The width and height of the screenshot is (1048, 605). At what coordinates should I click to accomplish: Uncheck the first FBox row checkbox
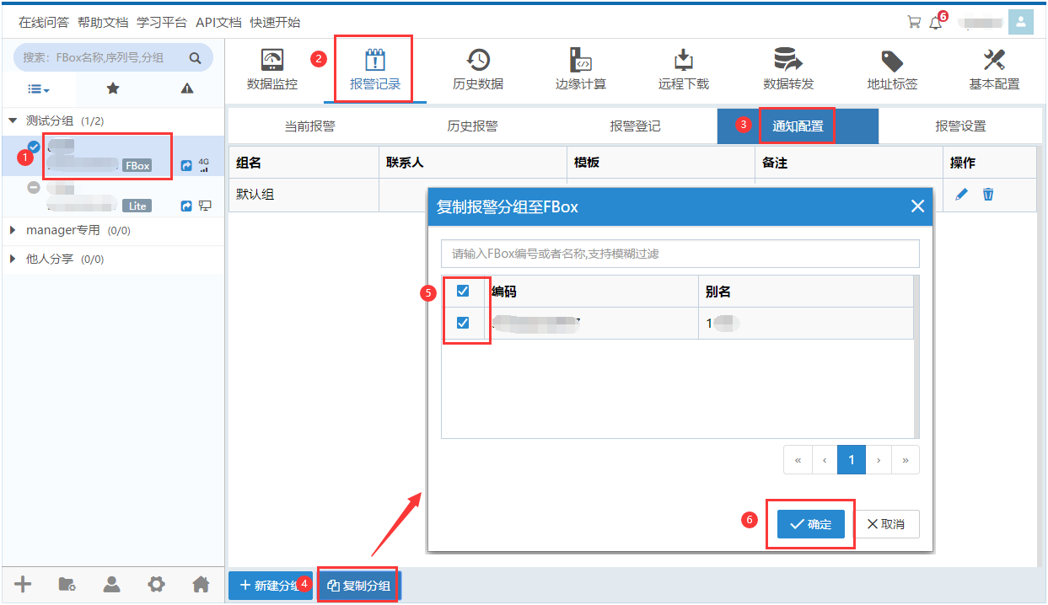click(463, 323)
